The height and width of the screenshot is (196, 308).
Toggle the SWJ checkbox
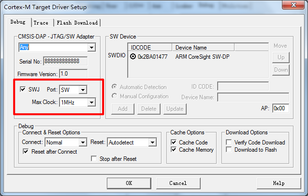tap(23, 90)
